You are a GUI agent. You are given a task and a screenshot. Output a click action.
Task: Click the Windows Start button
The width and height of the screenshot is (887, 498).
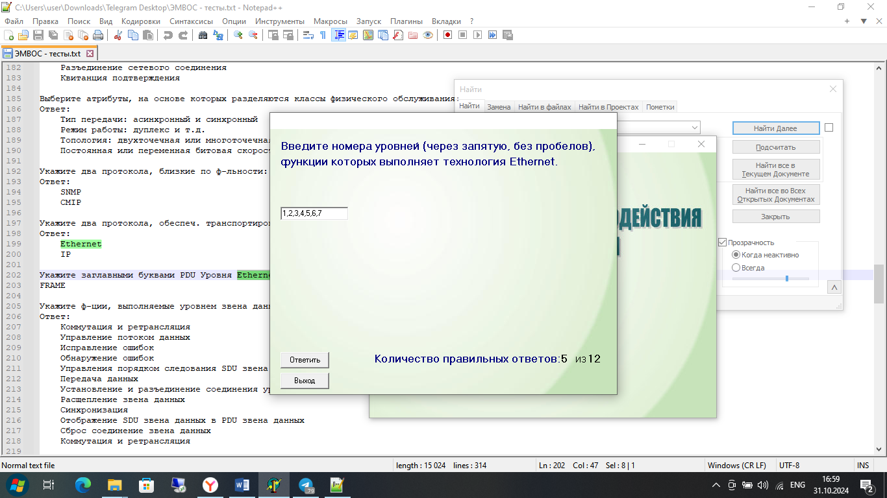point(16,484)
